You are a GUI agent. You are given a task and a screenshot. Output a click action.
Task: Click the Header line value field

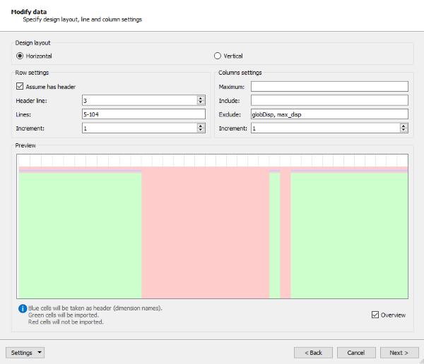tap(139, 100)
